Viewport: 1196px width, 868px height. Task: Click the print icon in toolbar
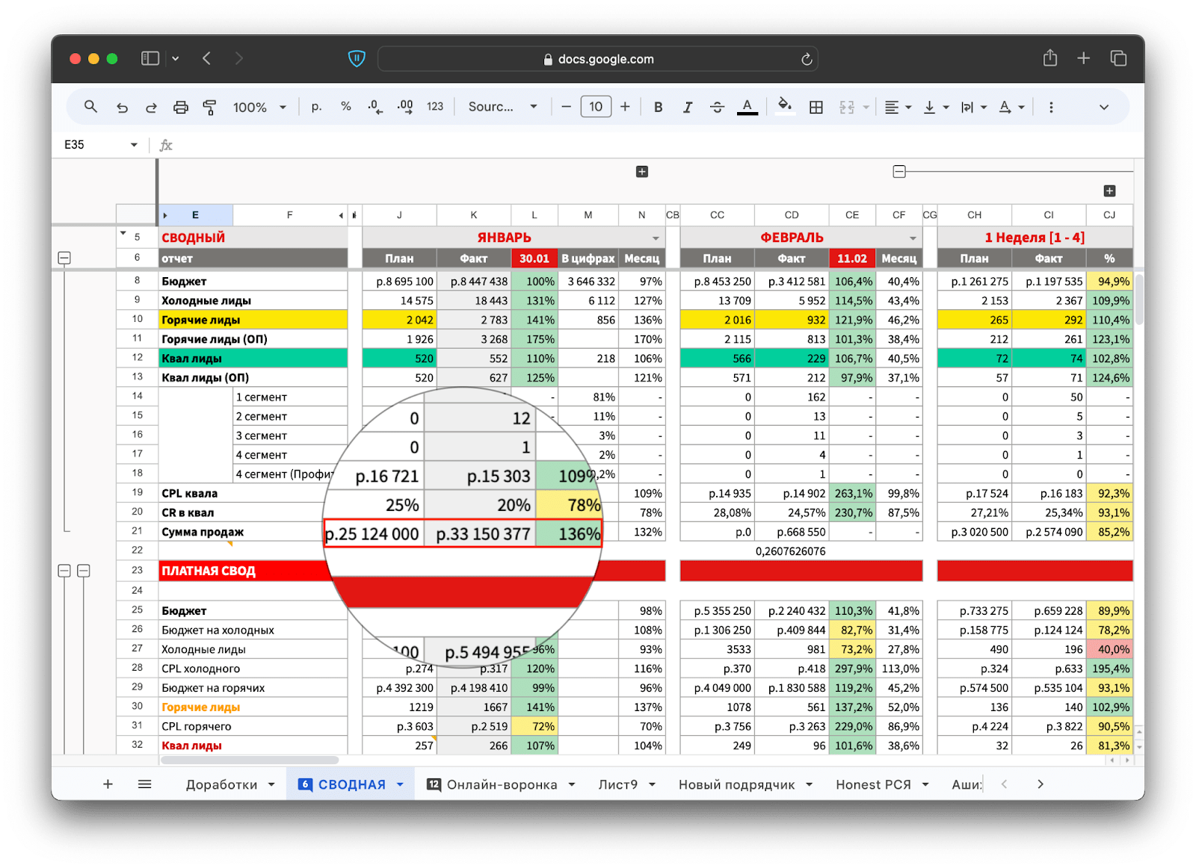click(x=180, y=108)
